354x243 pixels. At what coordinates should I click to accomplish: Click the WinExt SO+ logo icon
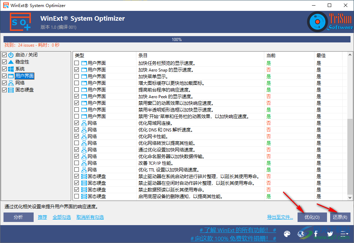tap(20, 21)
